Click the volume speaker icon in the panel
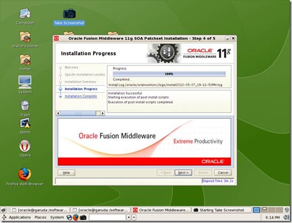292x223 pixels. pyautogui.click(x=286, y=217)
